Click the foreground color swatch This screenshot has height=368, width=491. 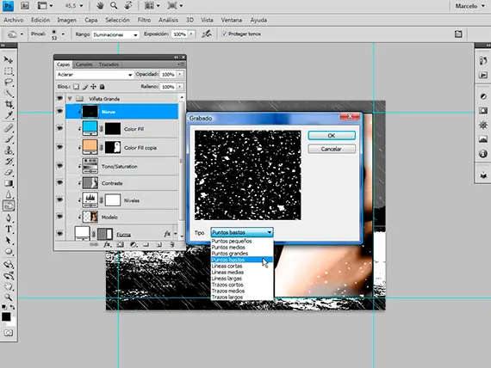(x=6, y=316)
